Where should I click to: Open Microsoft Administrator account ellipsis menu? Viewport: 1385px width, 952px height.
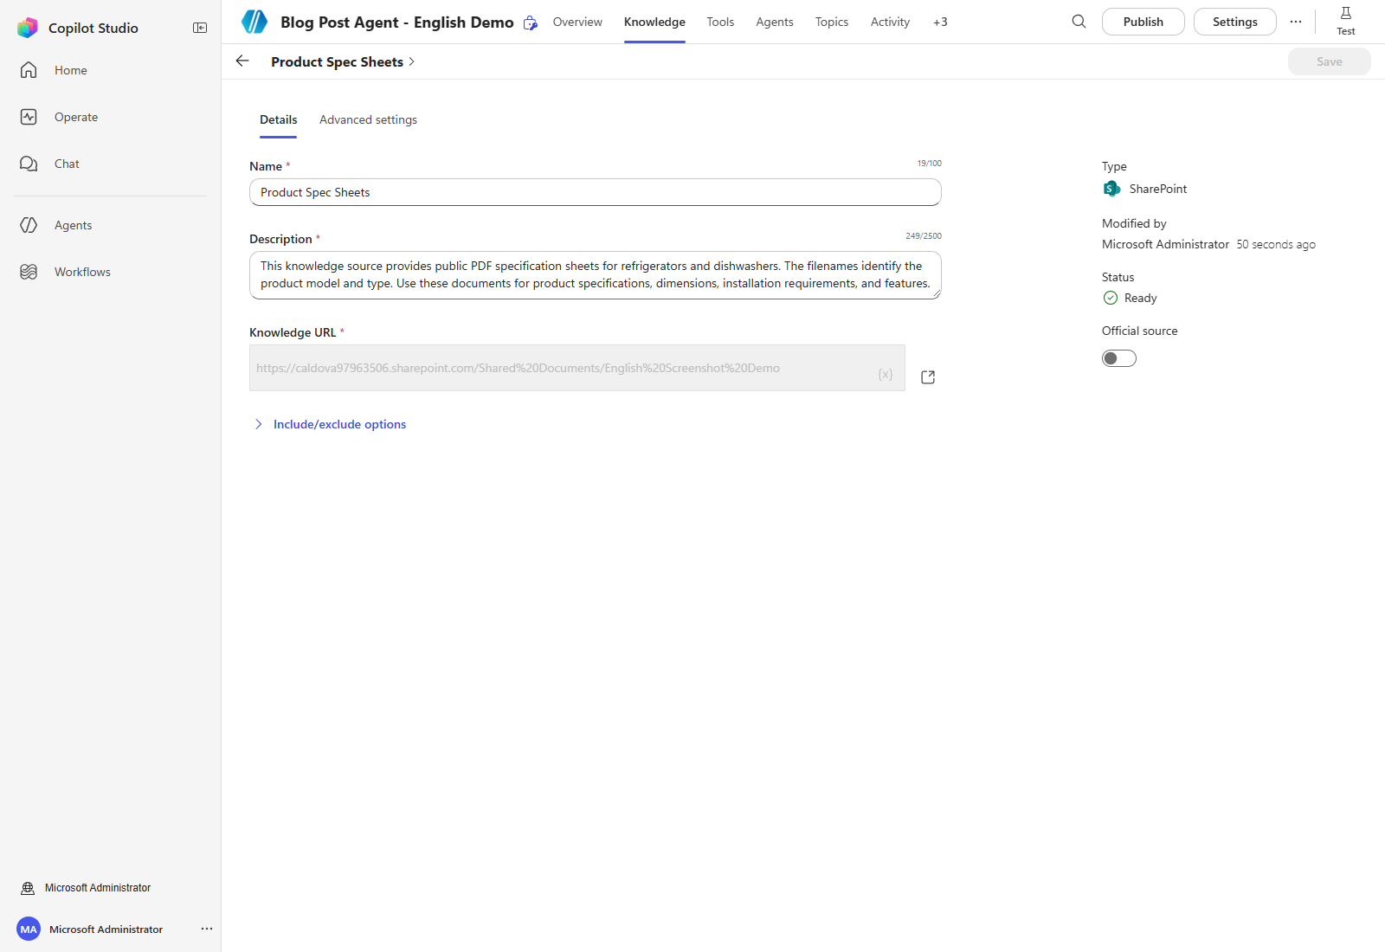[x=207, y=929]
